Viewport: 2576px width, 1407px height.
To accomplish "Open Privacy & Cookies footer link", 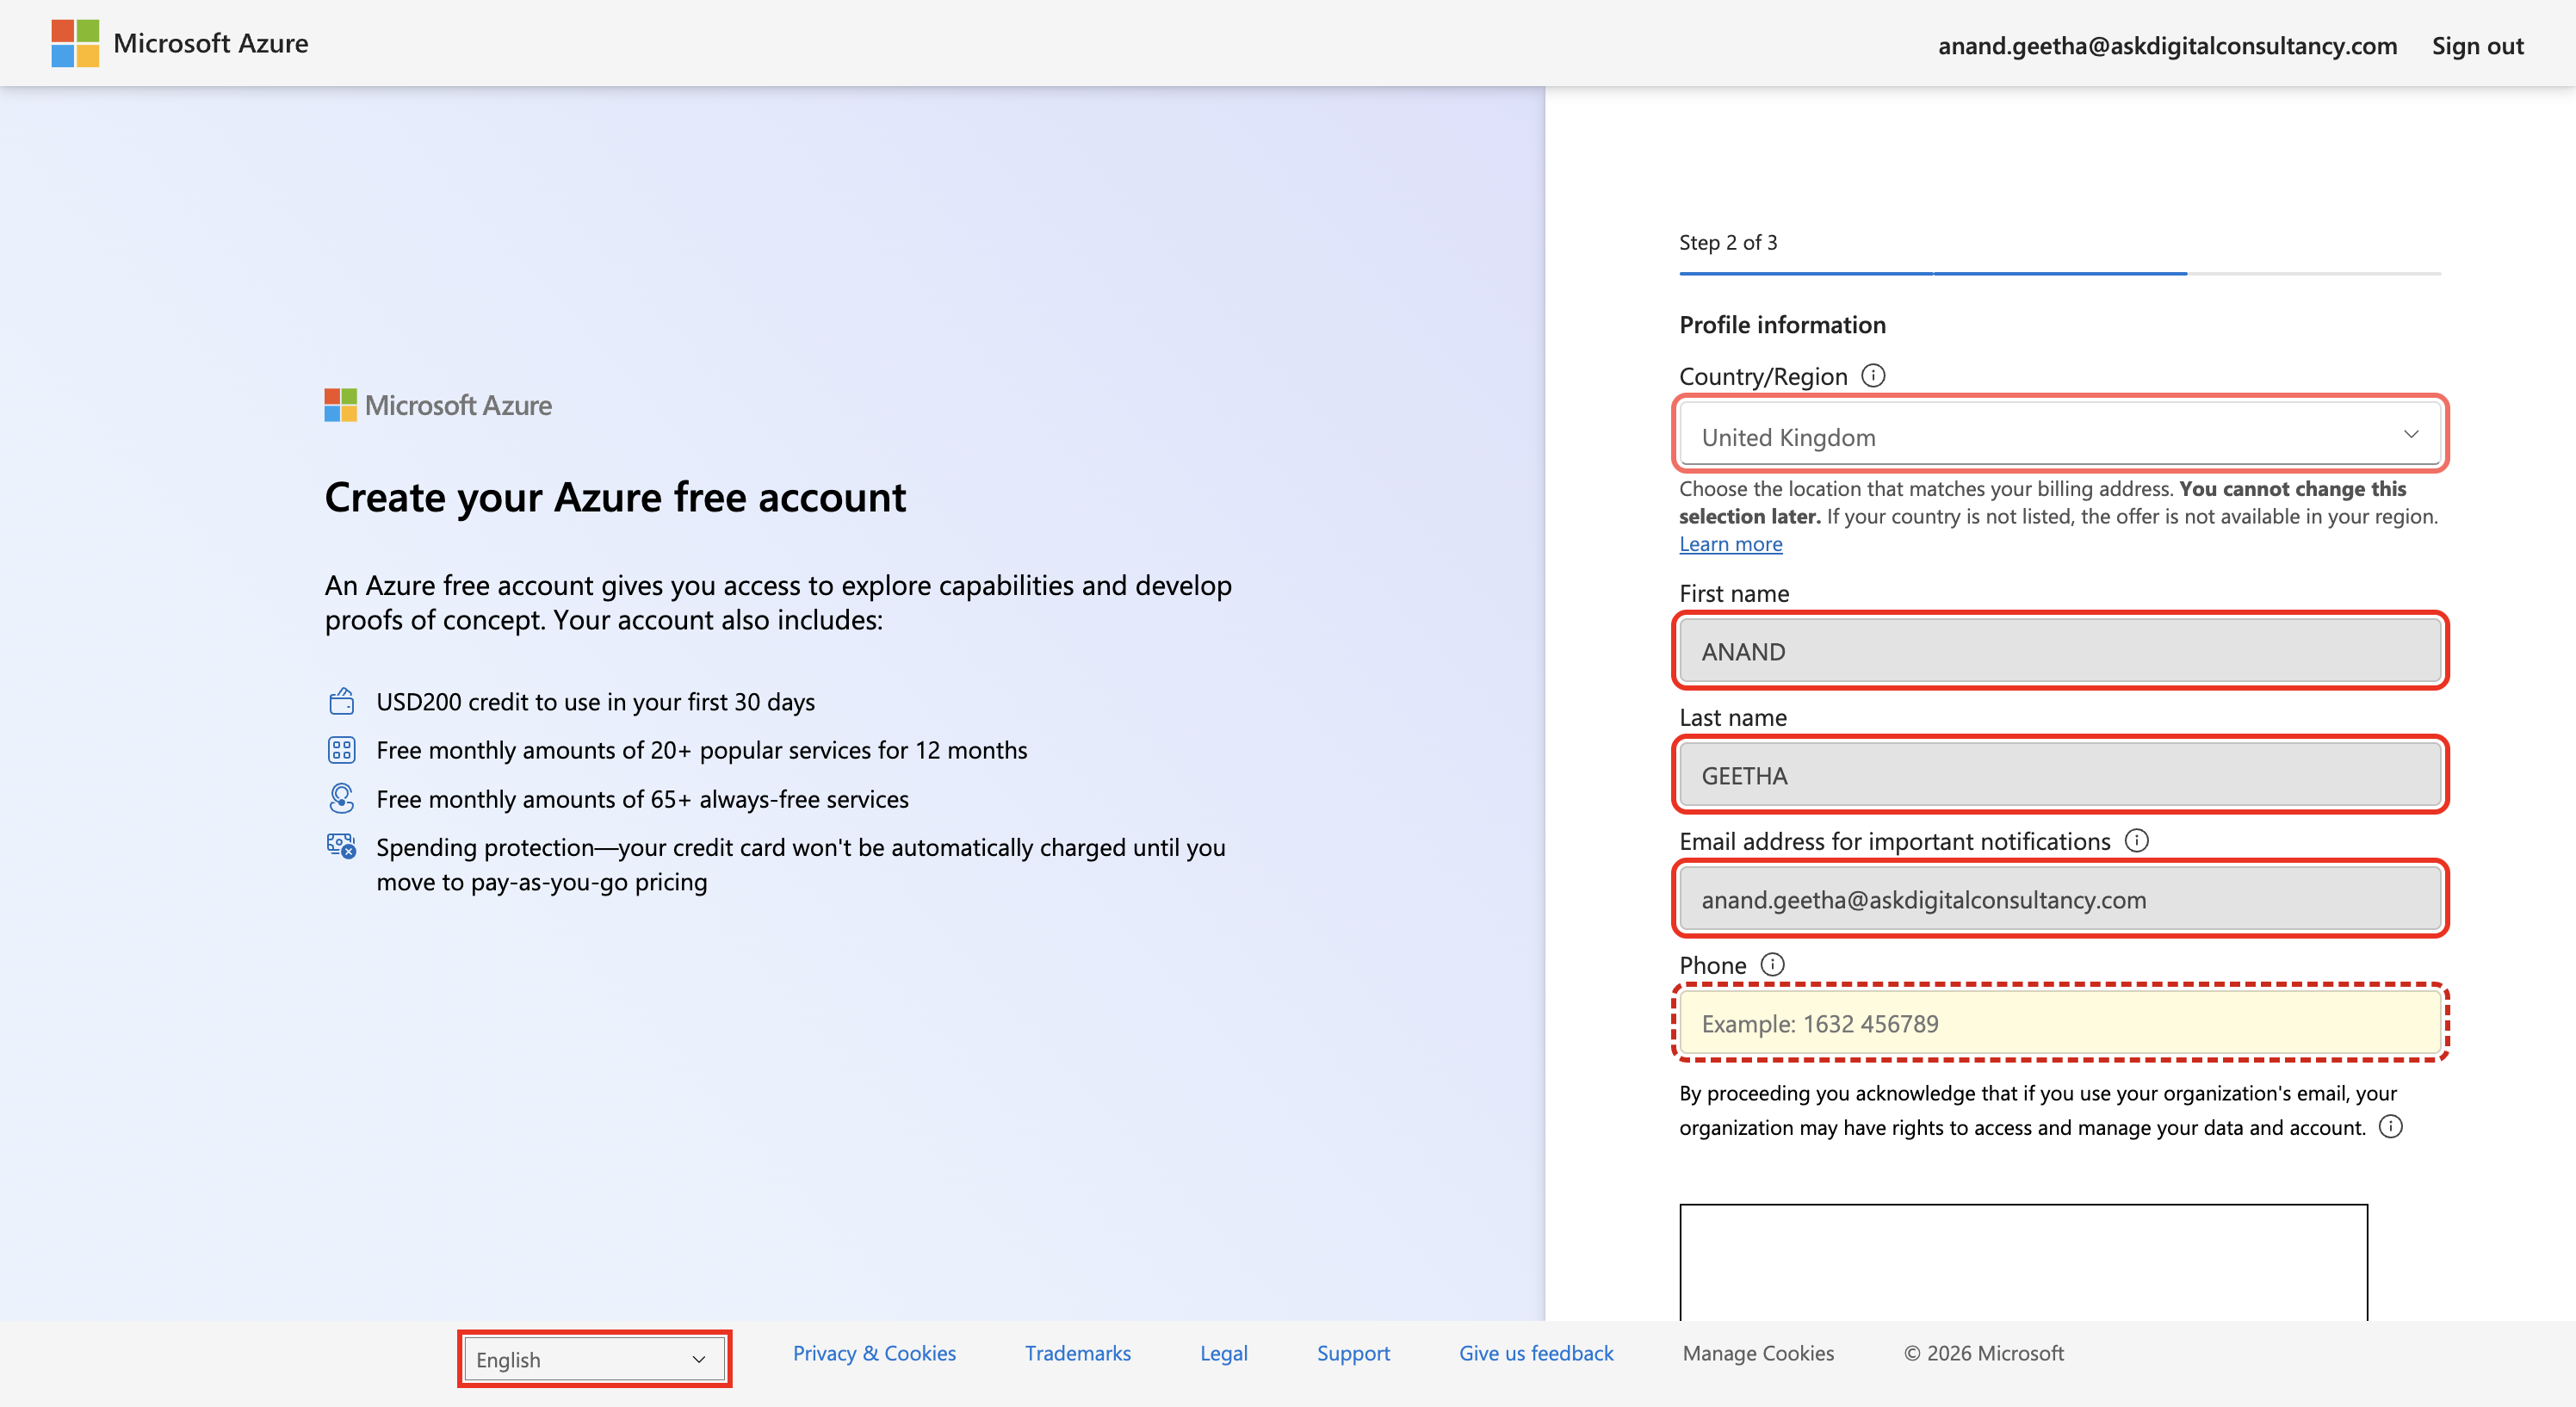I will click(874, 1353).
